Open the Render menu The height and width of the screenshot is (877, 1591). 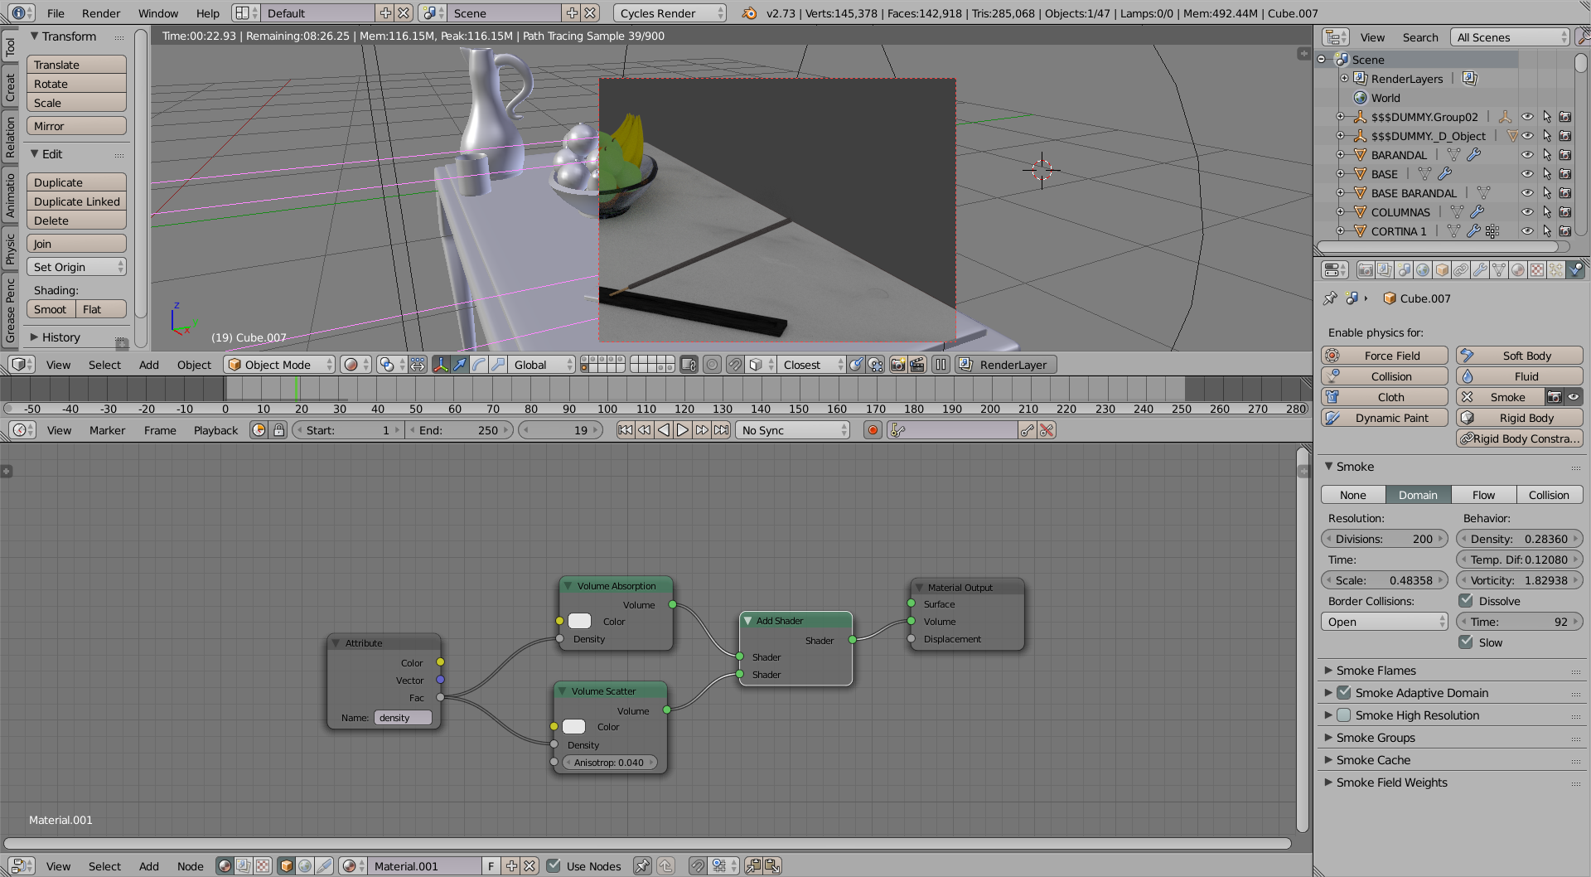point(101,13)
